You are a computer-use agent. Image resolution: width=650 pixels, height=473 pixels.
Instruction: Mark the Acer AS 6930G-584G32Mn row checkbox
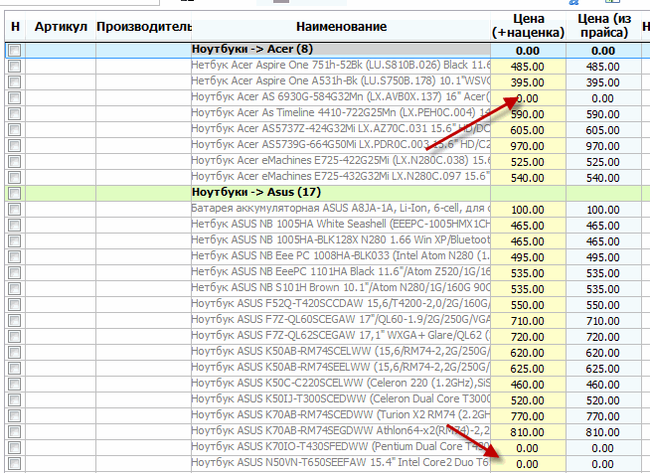point(15,97)
